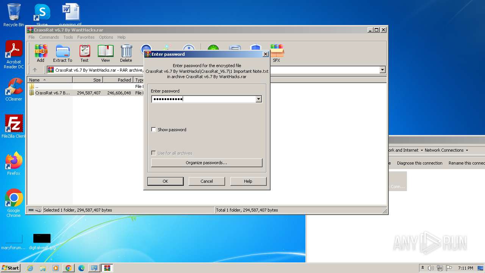Screen dimensions: 485x273
Task: Open the Favorites menu
Action: point(86,37)
